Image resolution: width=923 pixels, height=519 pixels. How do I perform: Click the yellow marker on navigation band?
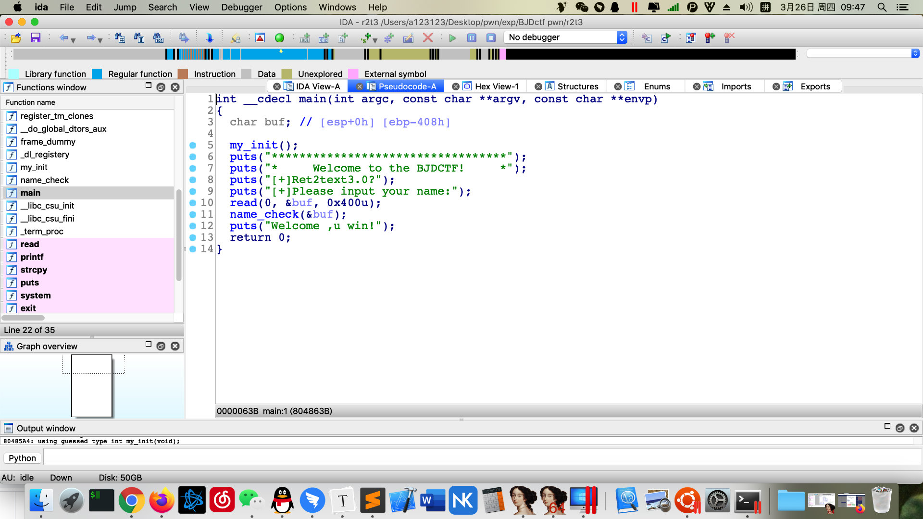pyautogui.click(x=281, y=51)
